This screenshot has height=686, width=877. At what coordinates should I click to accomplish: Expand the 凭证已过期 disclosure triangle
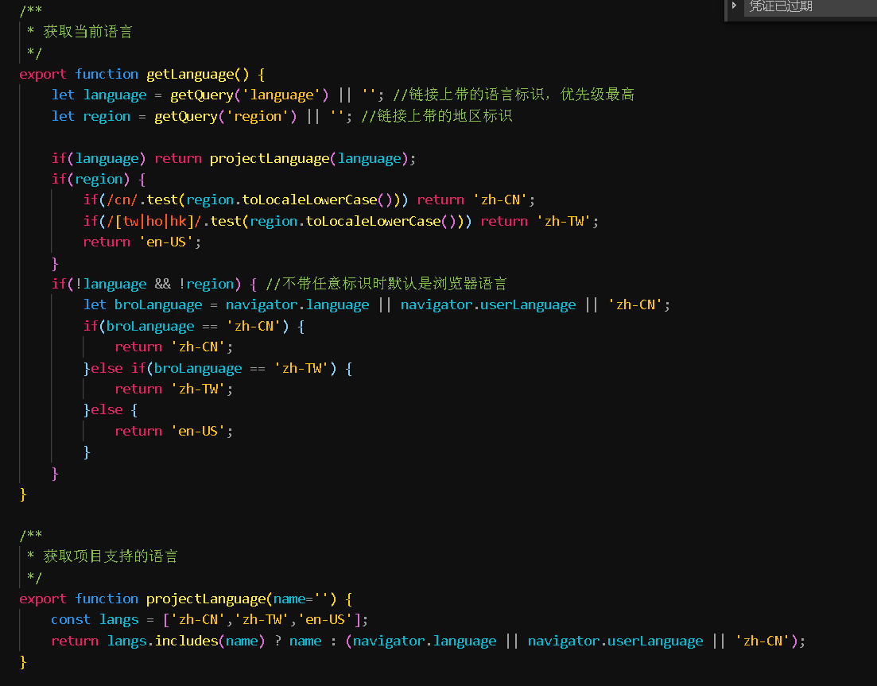click(x=734, y=6)
